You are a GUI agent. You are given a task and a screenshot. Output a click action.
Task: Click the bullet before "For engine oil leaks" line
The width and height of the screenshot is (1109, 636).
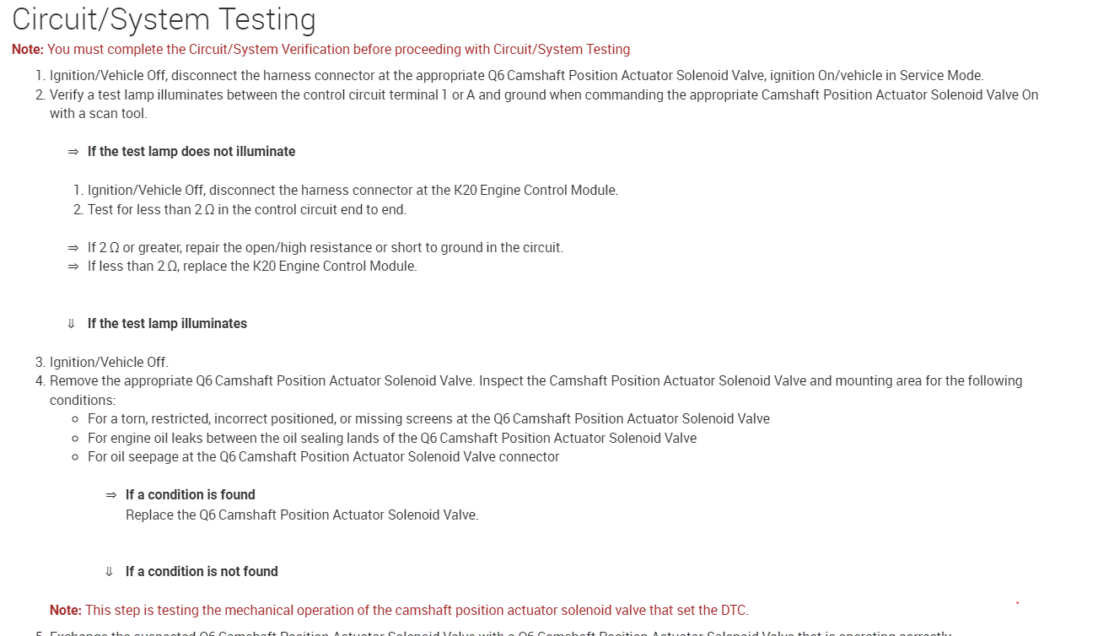tap(76, 439)
